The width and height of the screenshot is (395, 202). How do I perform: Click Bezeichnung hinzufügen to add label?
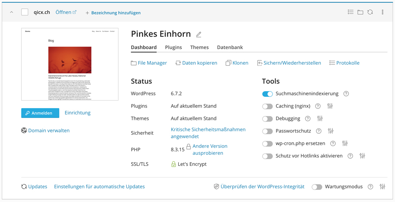tap(113, 13)
